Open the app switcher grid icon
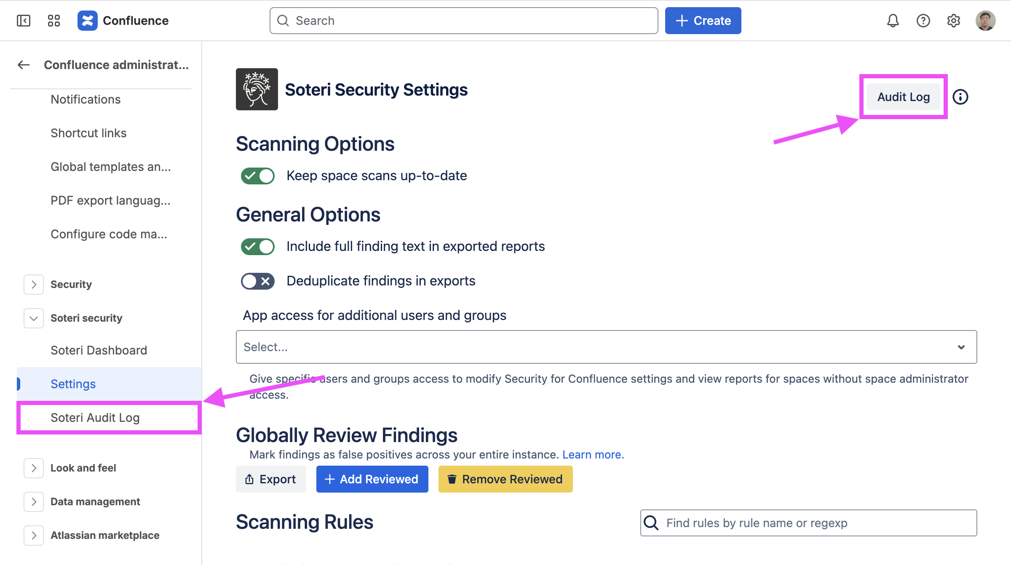Image resolution: width=1011 pixels, height=565 pixels. [x=54, y=21]
